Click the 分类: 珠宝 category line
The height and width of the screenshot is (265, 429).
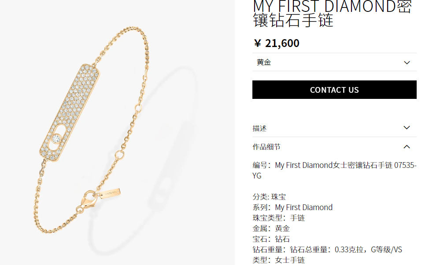click(x=269, y=197)
